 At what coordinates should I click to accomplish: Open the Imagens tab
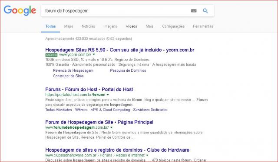[110, 26]
